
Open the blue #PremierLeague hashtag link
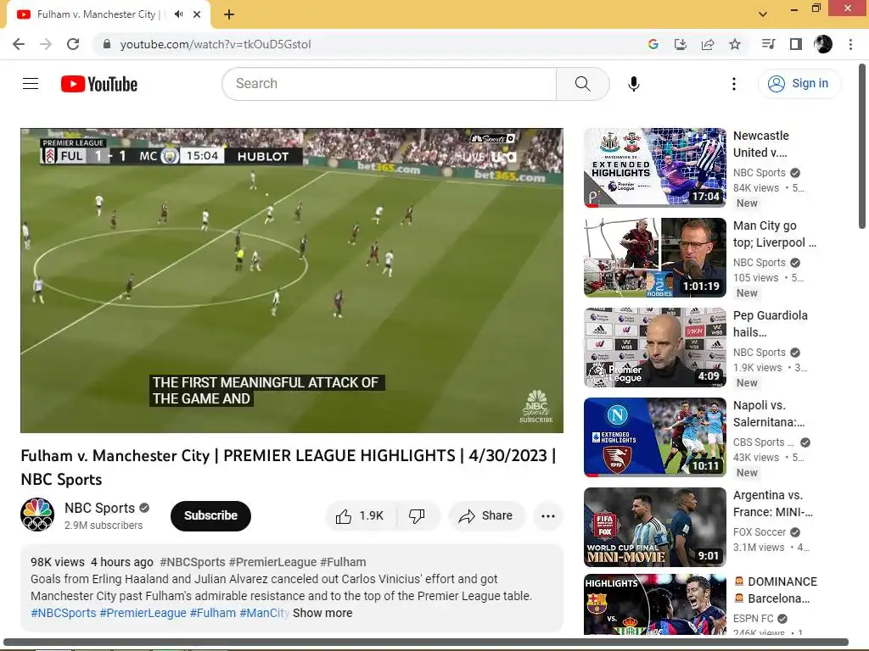coord(143,613)
